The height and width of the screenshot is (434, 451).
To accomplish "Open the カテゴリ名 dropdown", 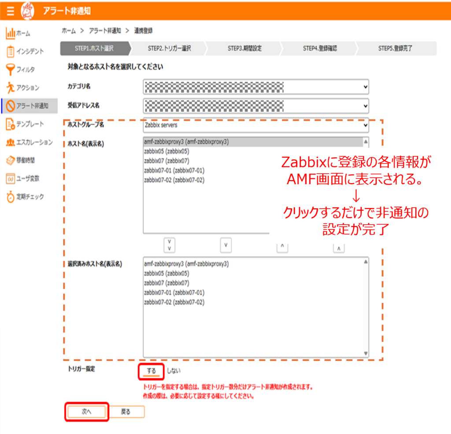I will point(256,87).
